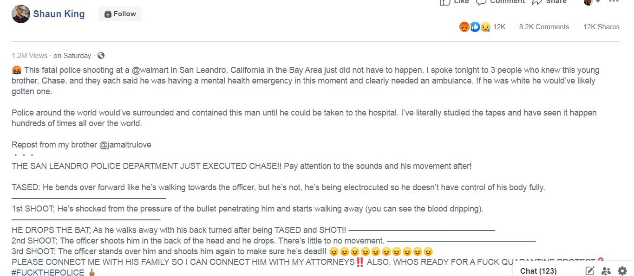This screenshot has height=276, width=634.
Task: Click the create group icon in chat bar
Action: point(606,271)
